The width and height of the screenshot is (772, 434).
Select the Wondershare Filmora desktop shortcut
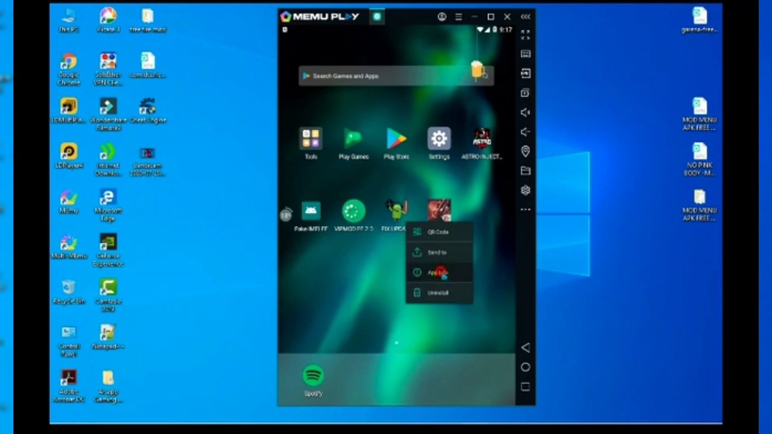[109, 115]
